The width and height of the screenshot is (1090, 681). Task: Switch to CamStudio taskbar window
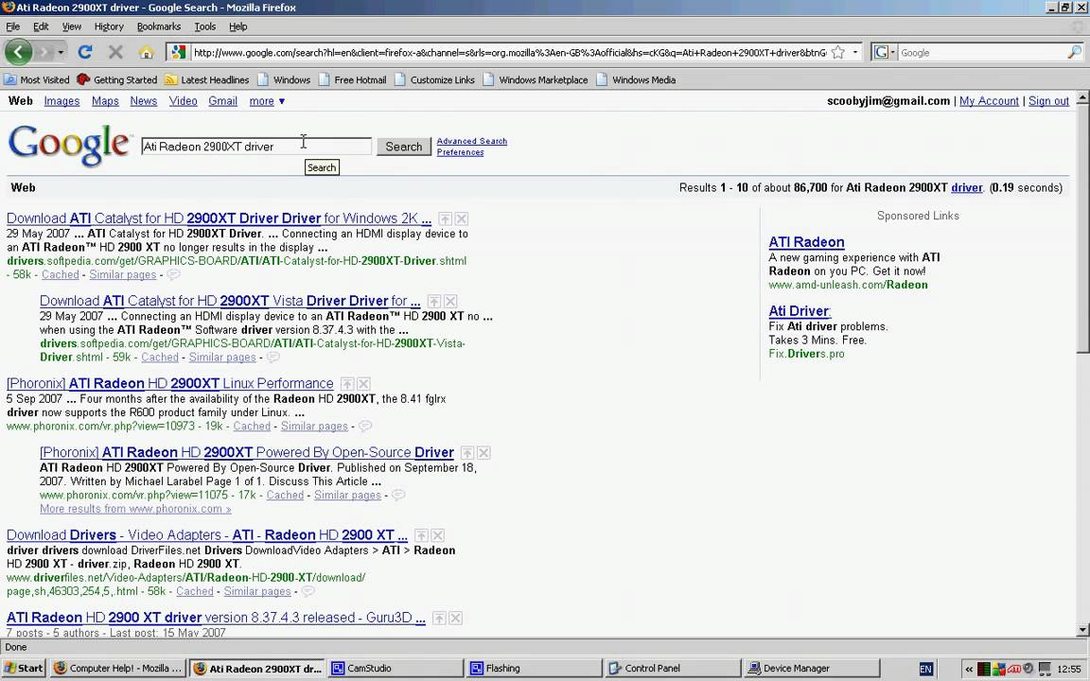pyautogui.click(x=396, y=669)
